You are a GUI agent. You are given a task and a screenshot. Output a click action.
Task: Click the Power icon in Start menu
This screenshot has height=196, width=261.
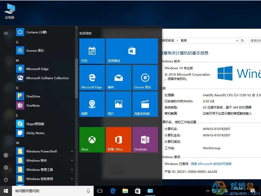[x=6, y=180]
